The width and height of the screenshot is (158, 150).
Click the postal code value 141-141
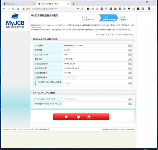pos(67,73)
